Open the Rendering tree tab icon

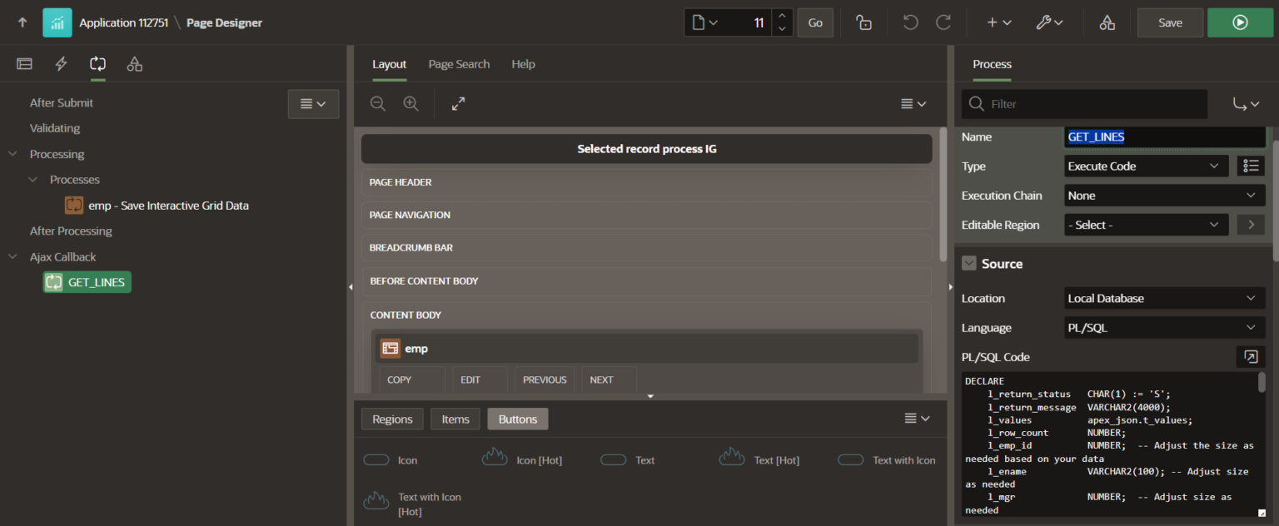24,64
